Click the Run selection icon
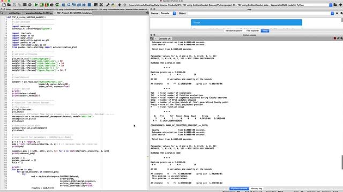Screen dimensions: 343x192 click(x=52, y=5)
